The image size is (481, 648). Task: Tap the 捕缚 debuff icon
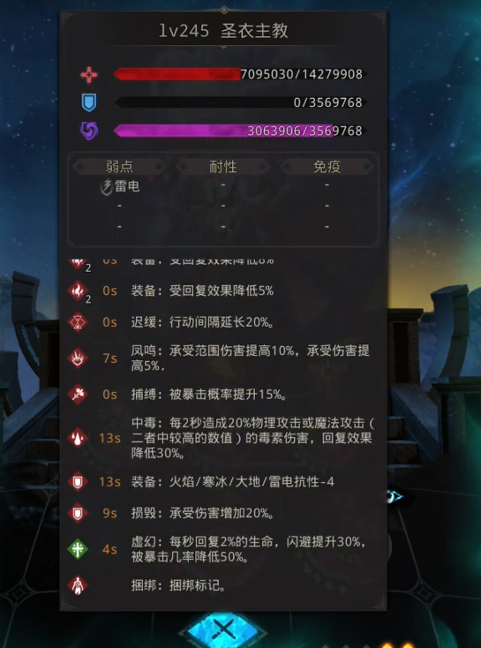78,395
